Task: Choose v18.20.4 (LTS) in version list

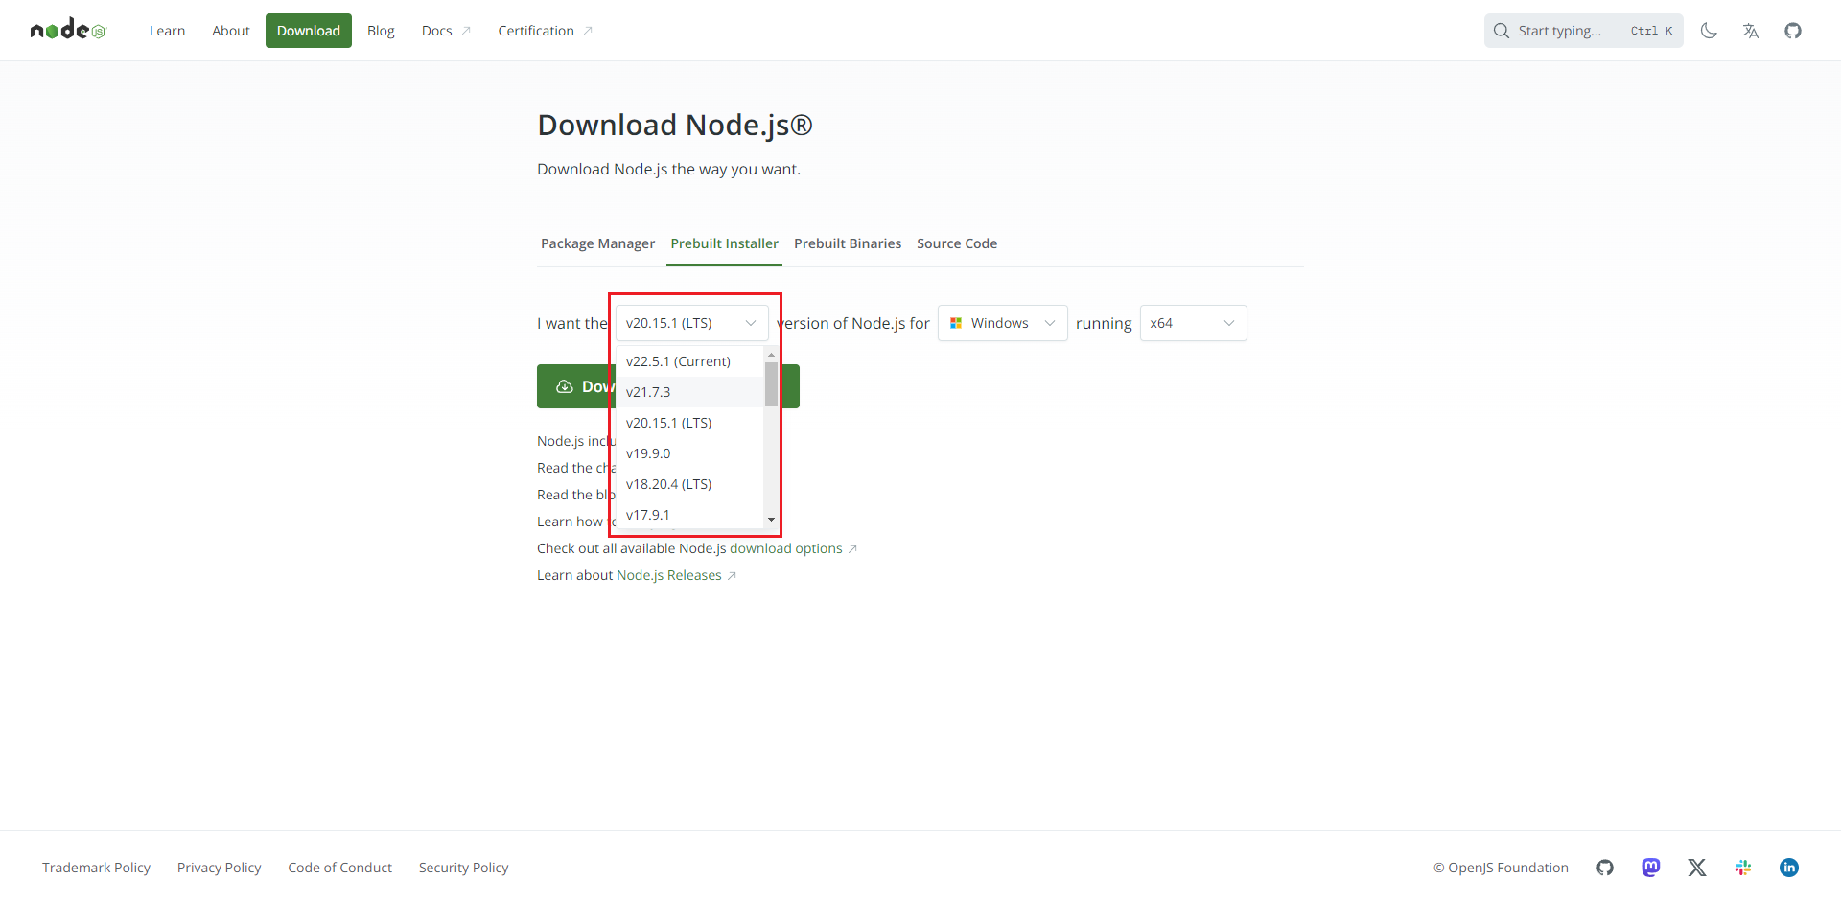Action: pyautogui.click(x=668, y=484)
